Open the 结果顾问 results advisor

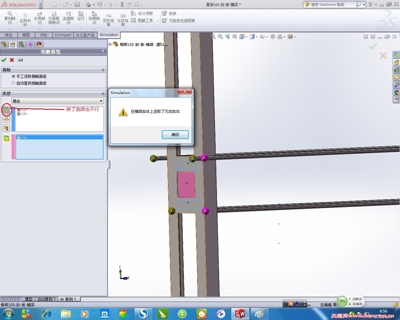(94, 18)
